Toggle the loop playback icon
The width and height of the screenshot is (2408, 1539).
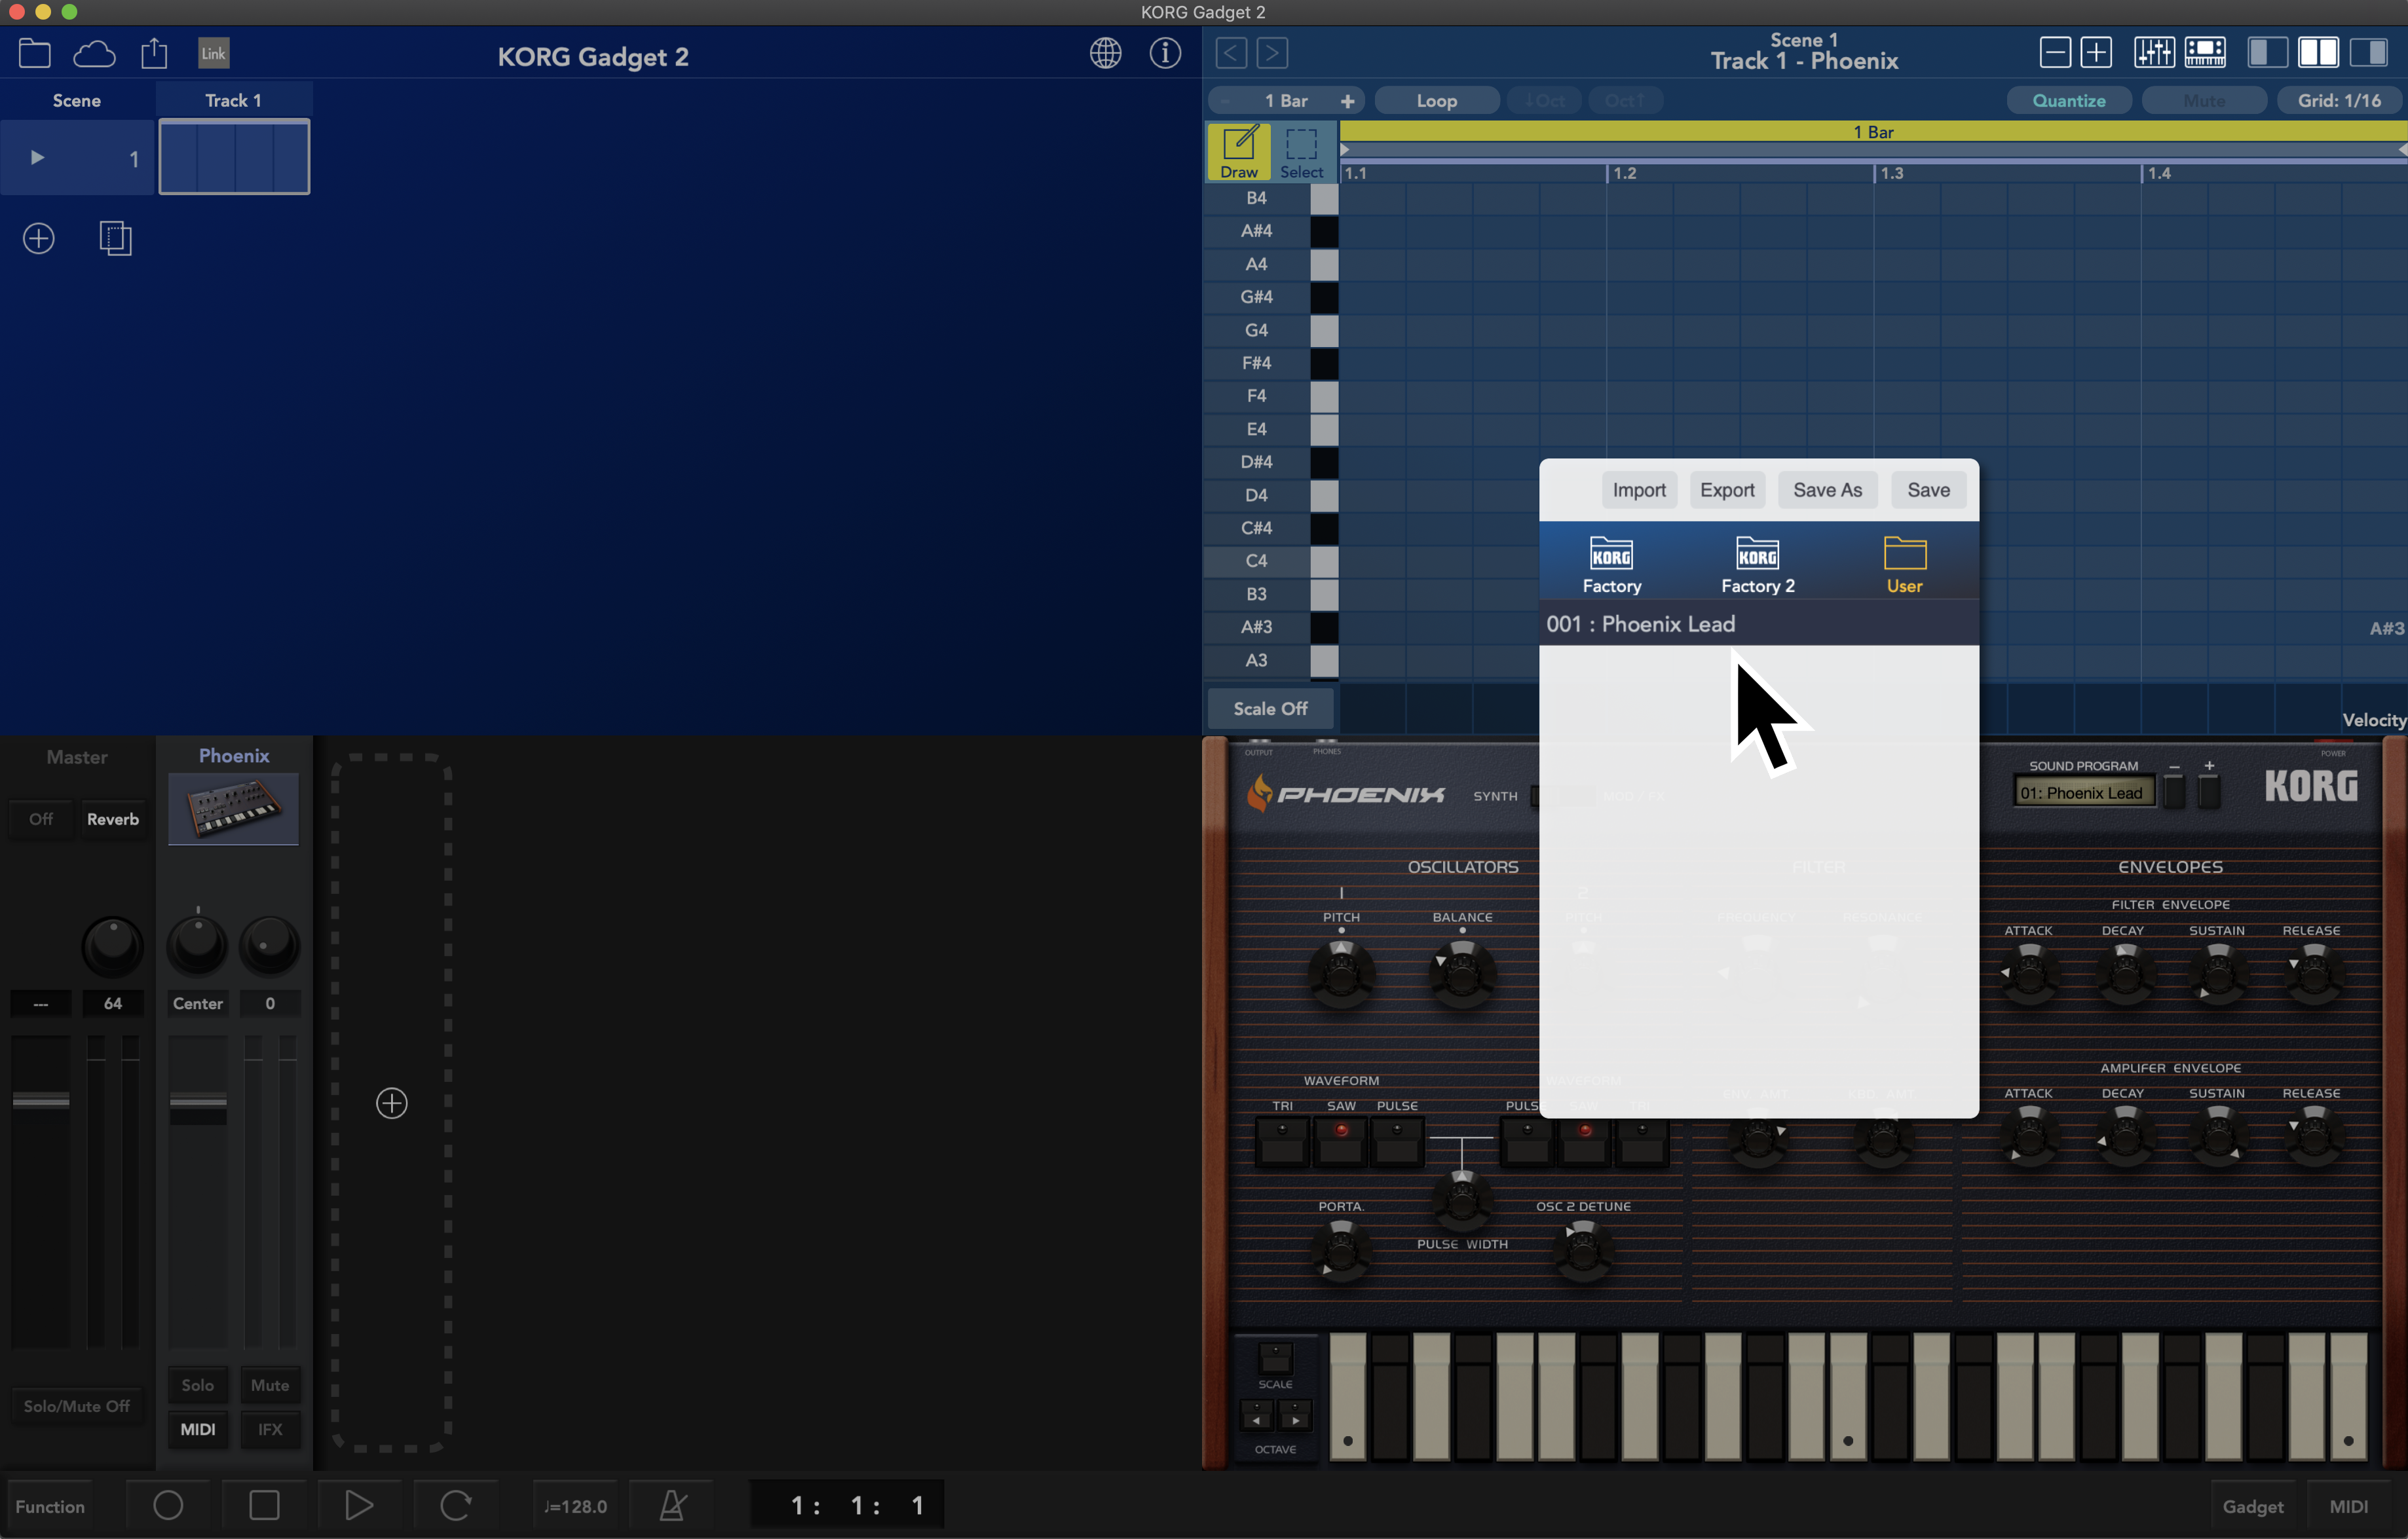[x=455, y=1505]
